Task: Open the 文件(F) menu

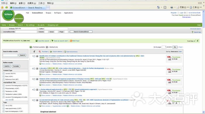Action: tap(4, 3)
